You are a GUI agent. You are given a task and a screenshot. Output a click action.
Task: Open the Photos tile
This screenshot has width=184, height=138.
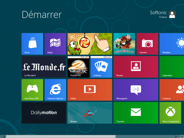(136, 67)
